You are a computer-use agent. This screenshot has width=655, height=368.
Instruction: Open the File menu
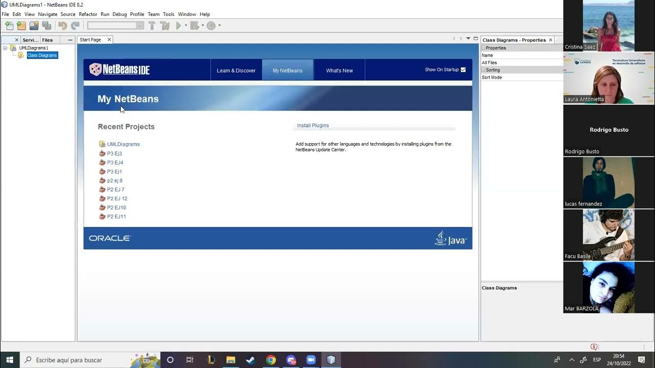[6, 14]
